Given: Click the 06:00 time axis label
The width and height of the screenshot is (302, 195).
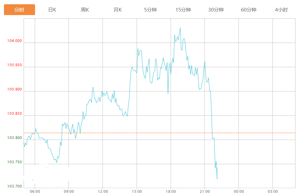Looking at the screenshot, I should (x=35, y=191).
